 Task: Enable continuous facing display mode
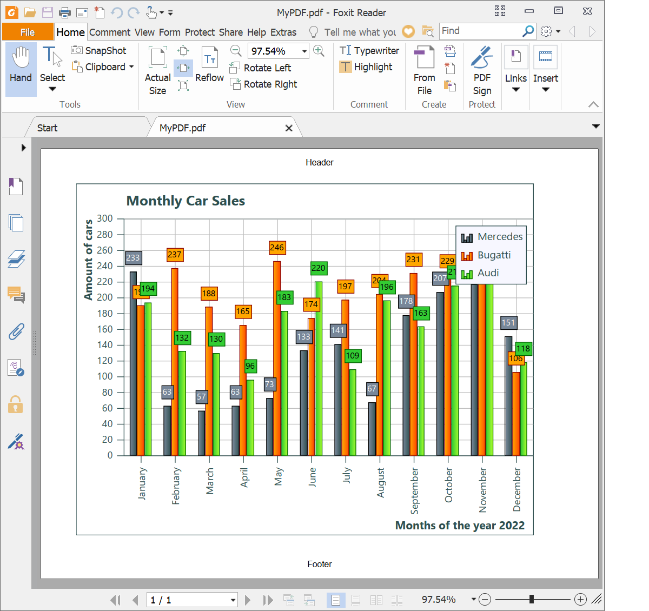[x=397, y=600]
